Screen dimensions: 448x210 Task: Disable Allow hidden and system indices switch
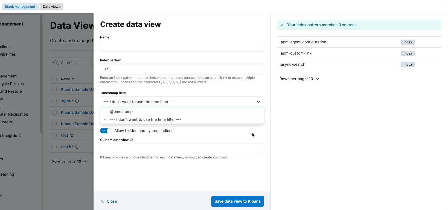pyautogui.click(x=106, y=131)
